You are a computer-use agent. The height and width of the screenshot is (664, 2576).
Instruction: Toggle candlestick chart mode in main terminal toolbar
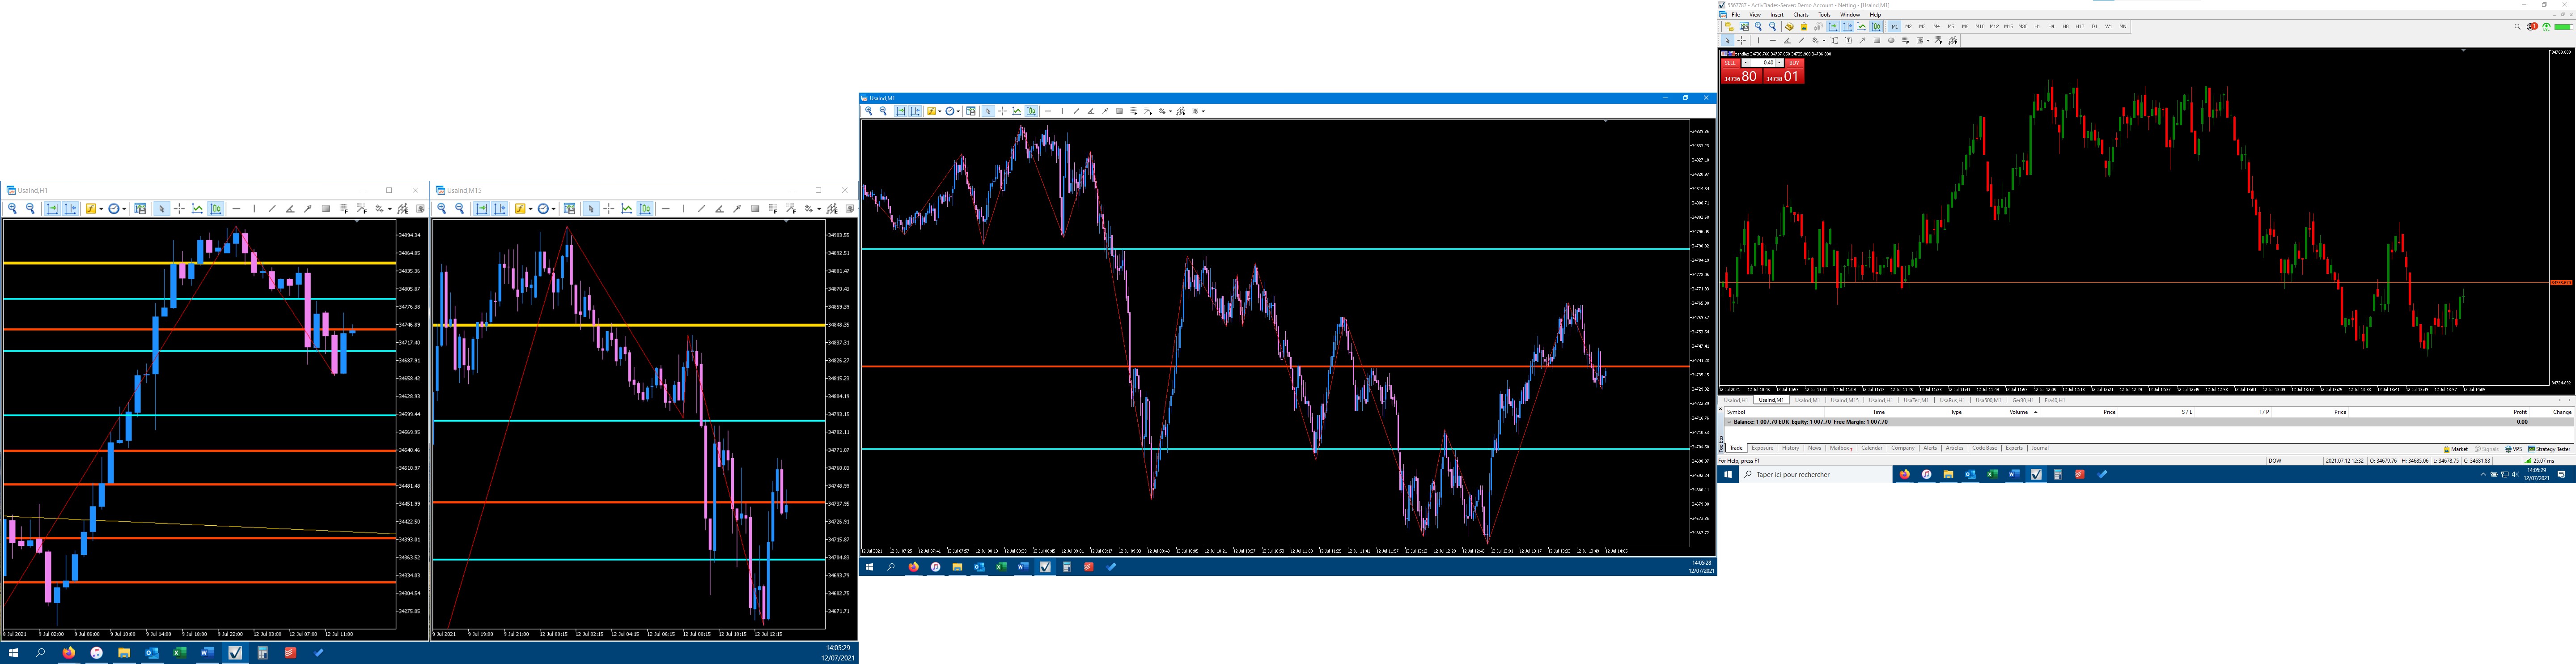click(x=1876, y=27)
